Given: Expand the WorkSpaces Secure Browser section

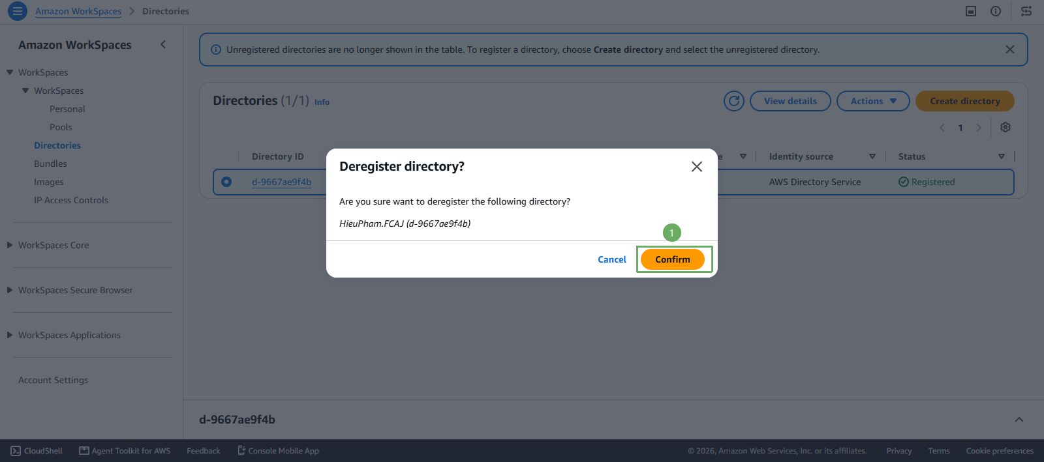Looking at the screenshot, I should (x=10, y=290).
